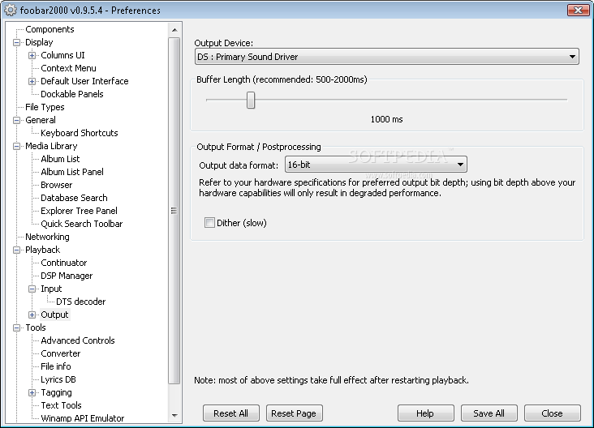Click the Save All button
The image size is (594, 428).
pos(489,413)
